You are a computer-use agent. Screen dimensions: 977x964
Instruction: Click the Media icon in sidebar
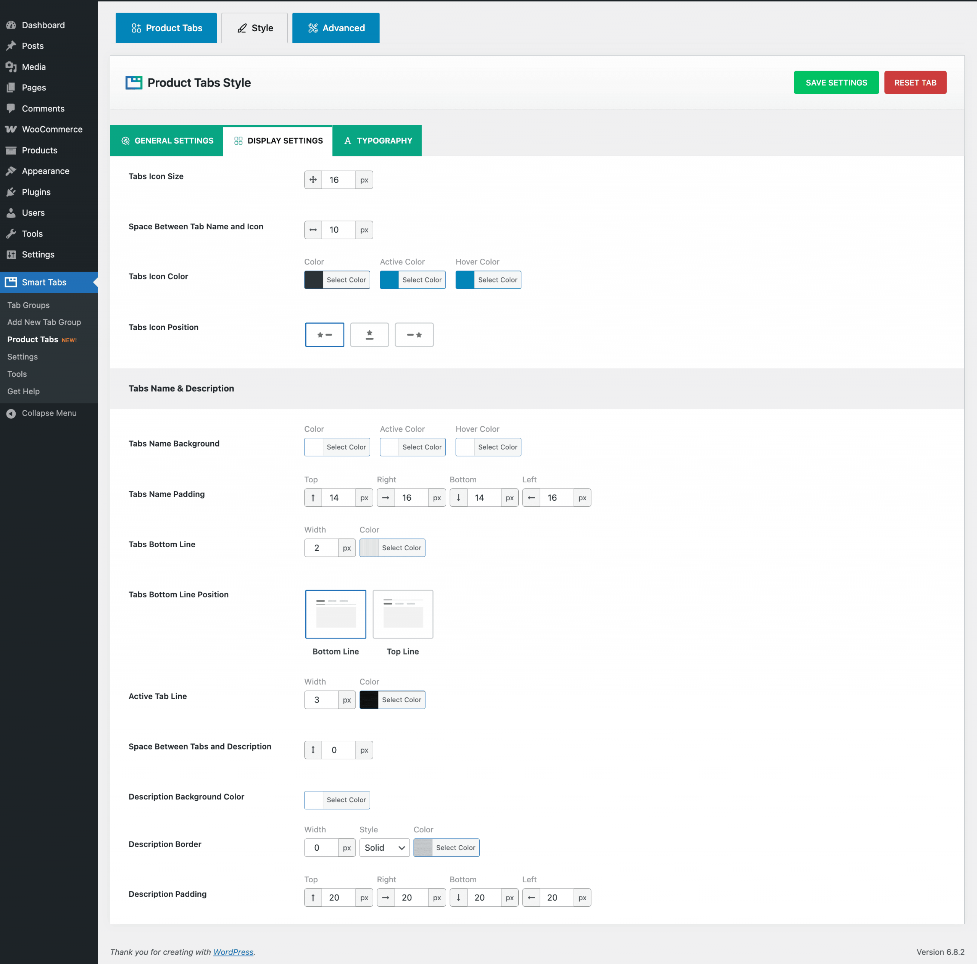(11, 67)
